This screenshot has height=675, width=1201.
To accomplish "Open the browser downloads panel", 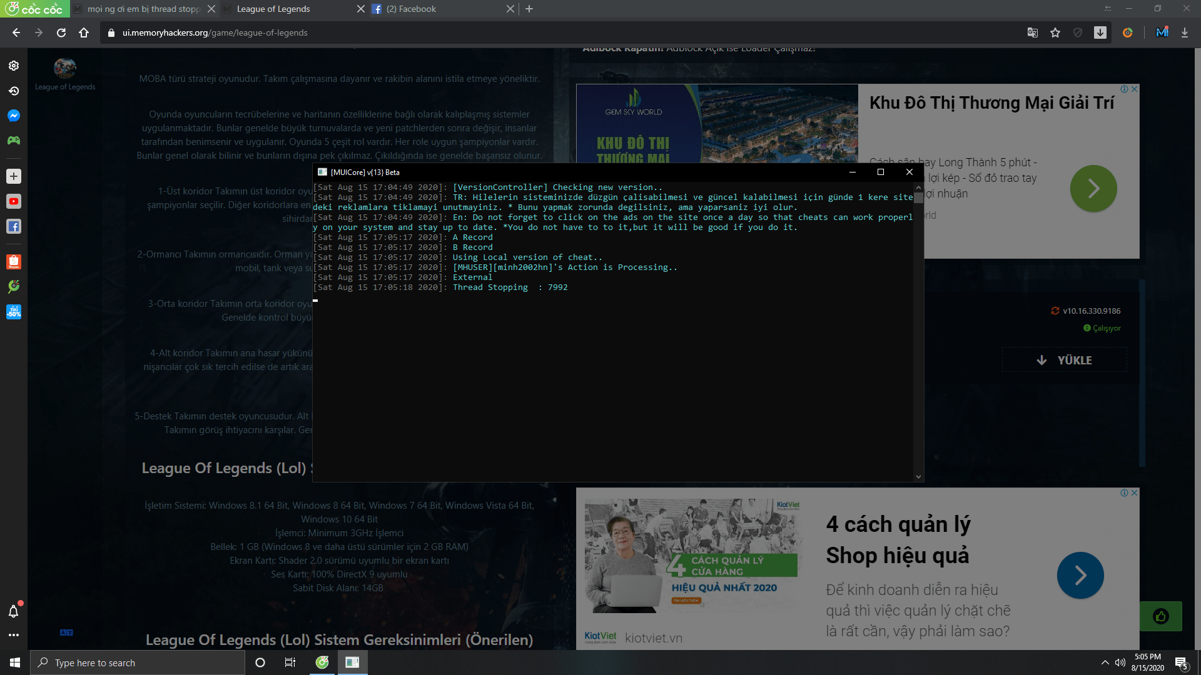I will coord(1185,32).
